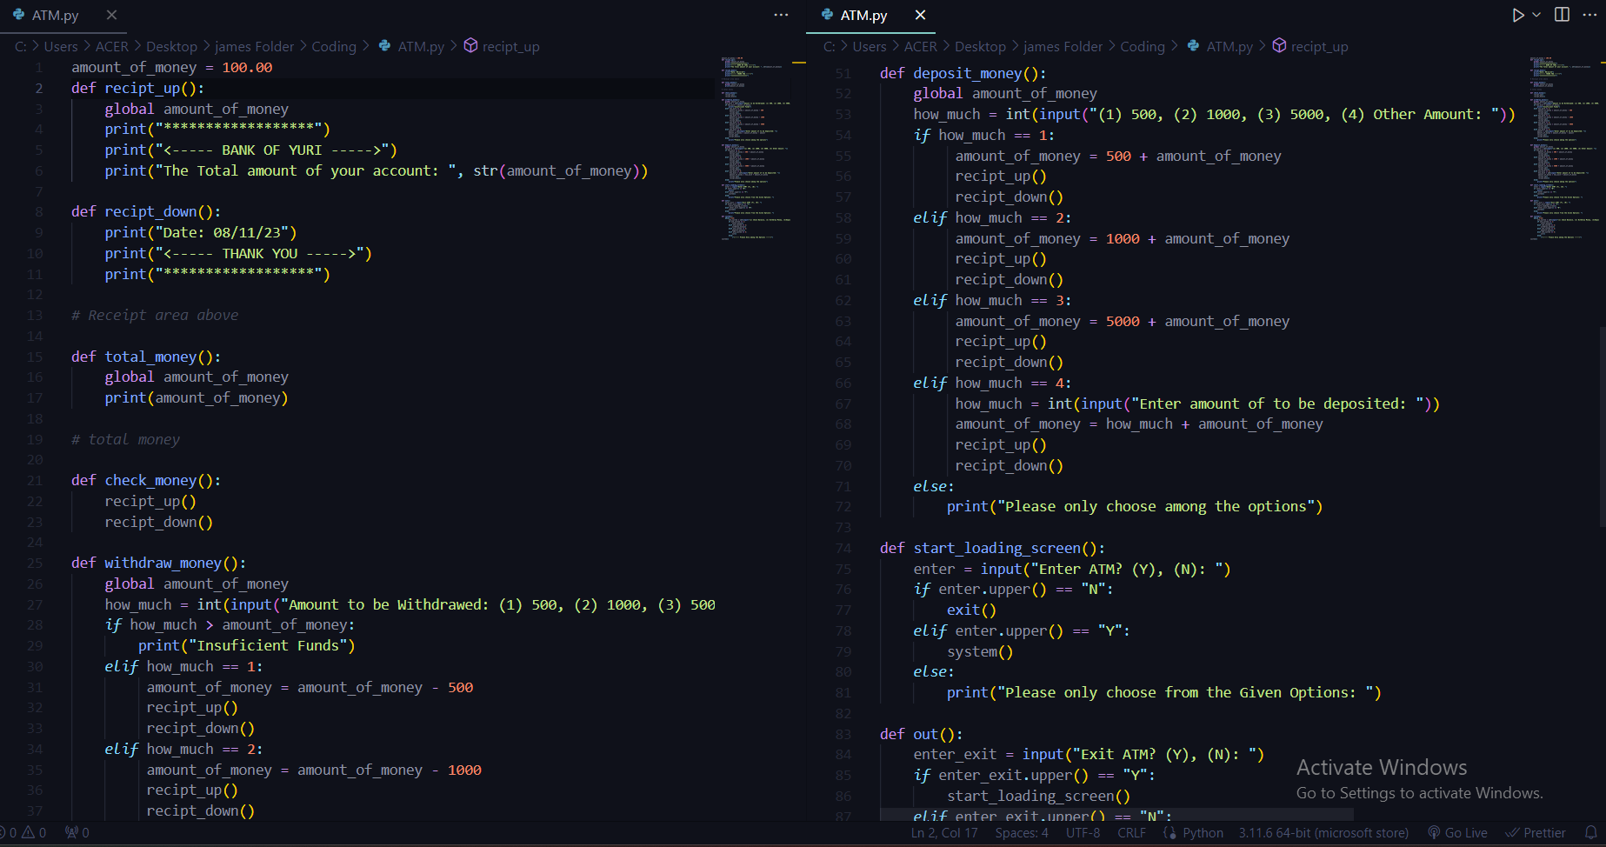Select Python interpreter 3.11.6 64-bit

pos(1323,833)
